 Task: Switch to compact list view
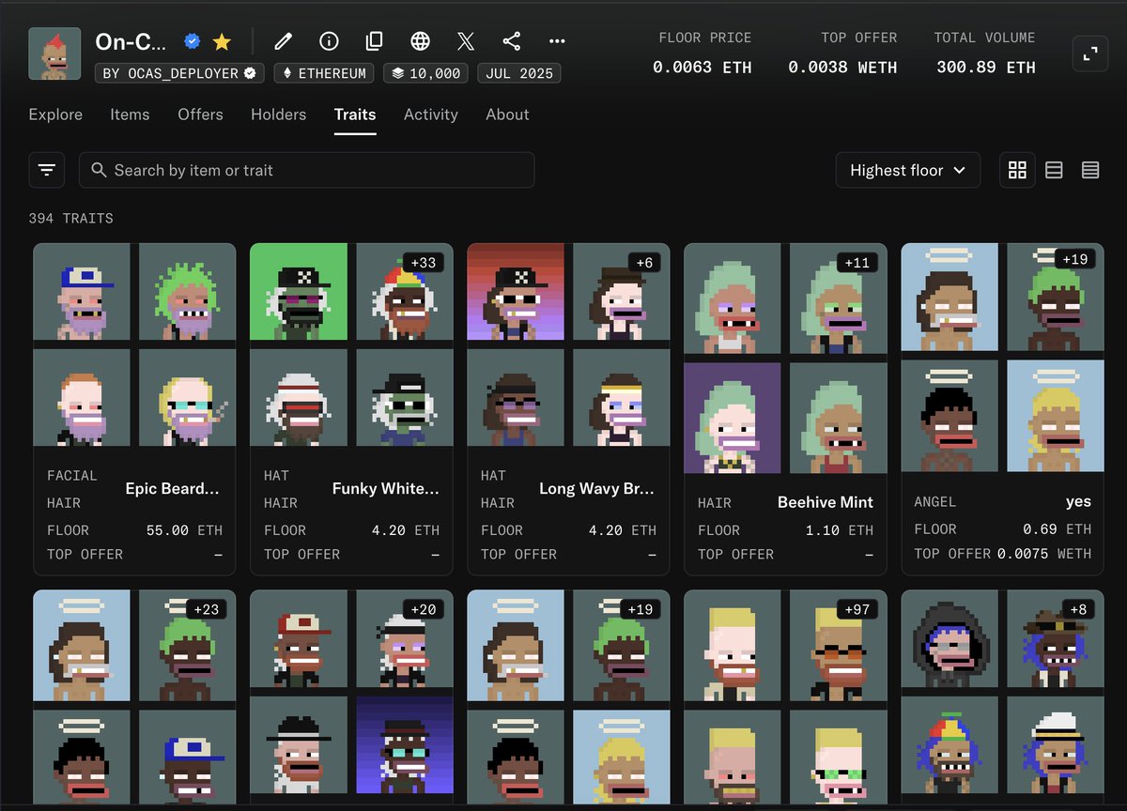[1054, 170]
